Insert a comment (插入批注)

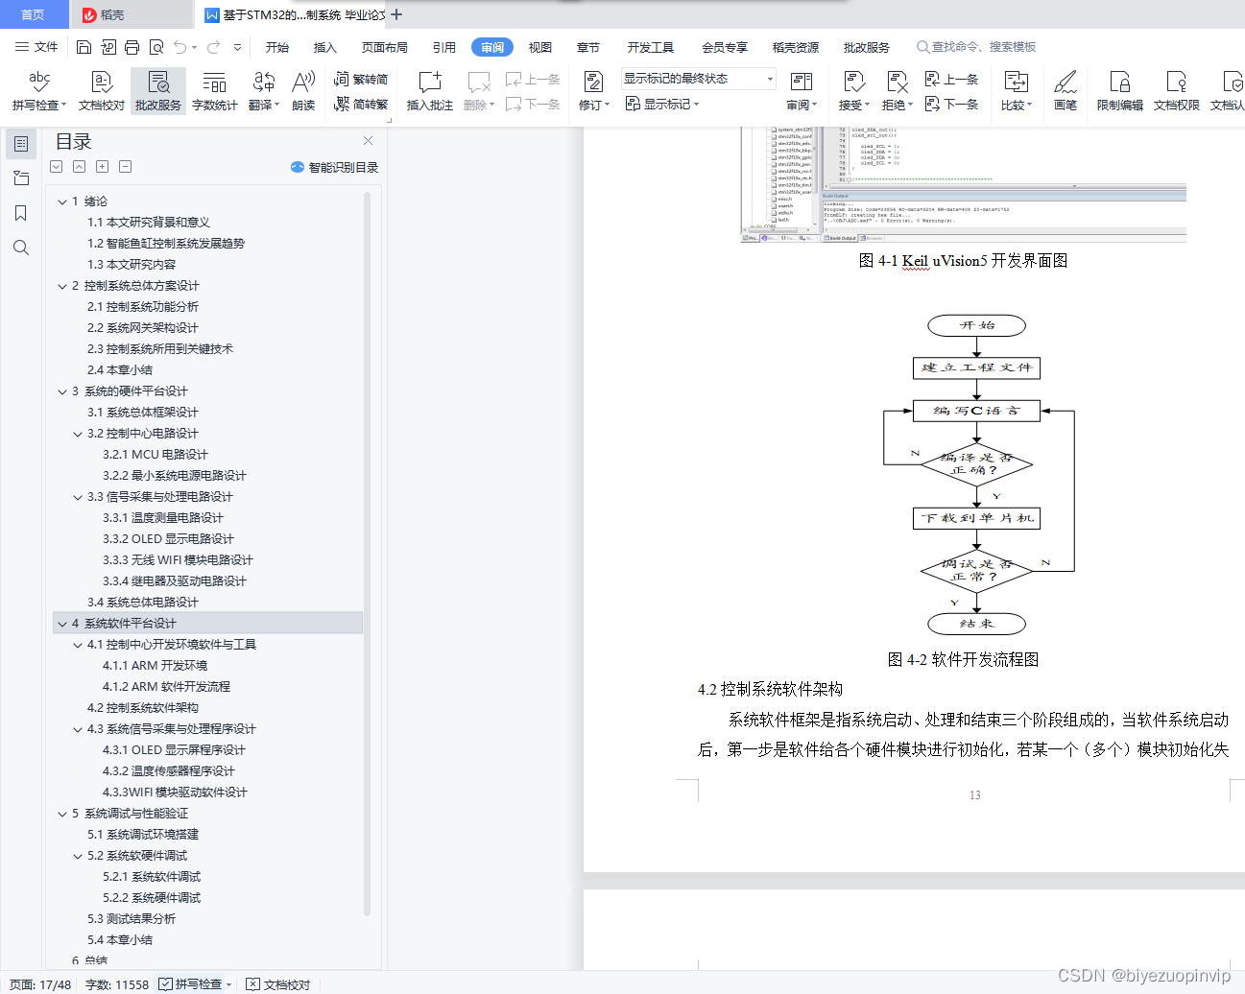(x=430, y=91)
